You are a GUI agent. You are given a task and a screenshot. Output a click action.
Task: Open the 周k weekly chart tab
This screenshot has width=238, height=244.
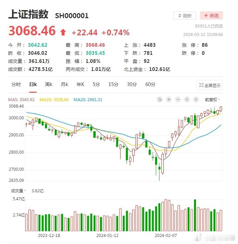[48, 84]
